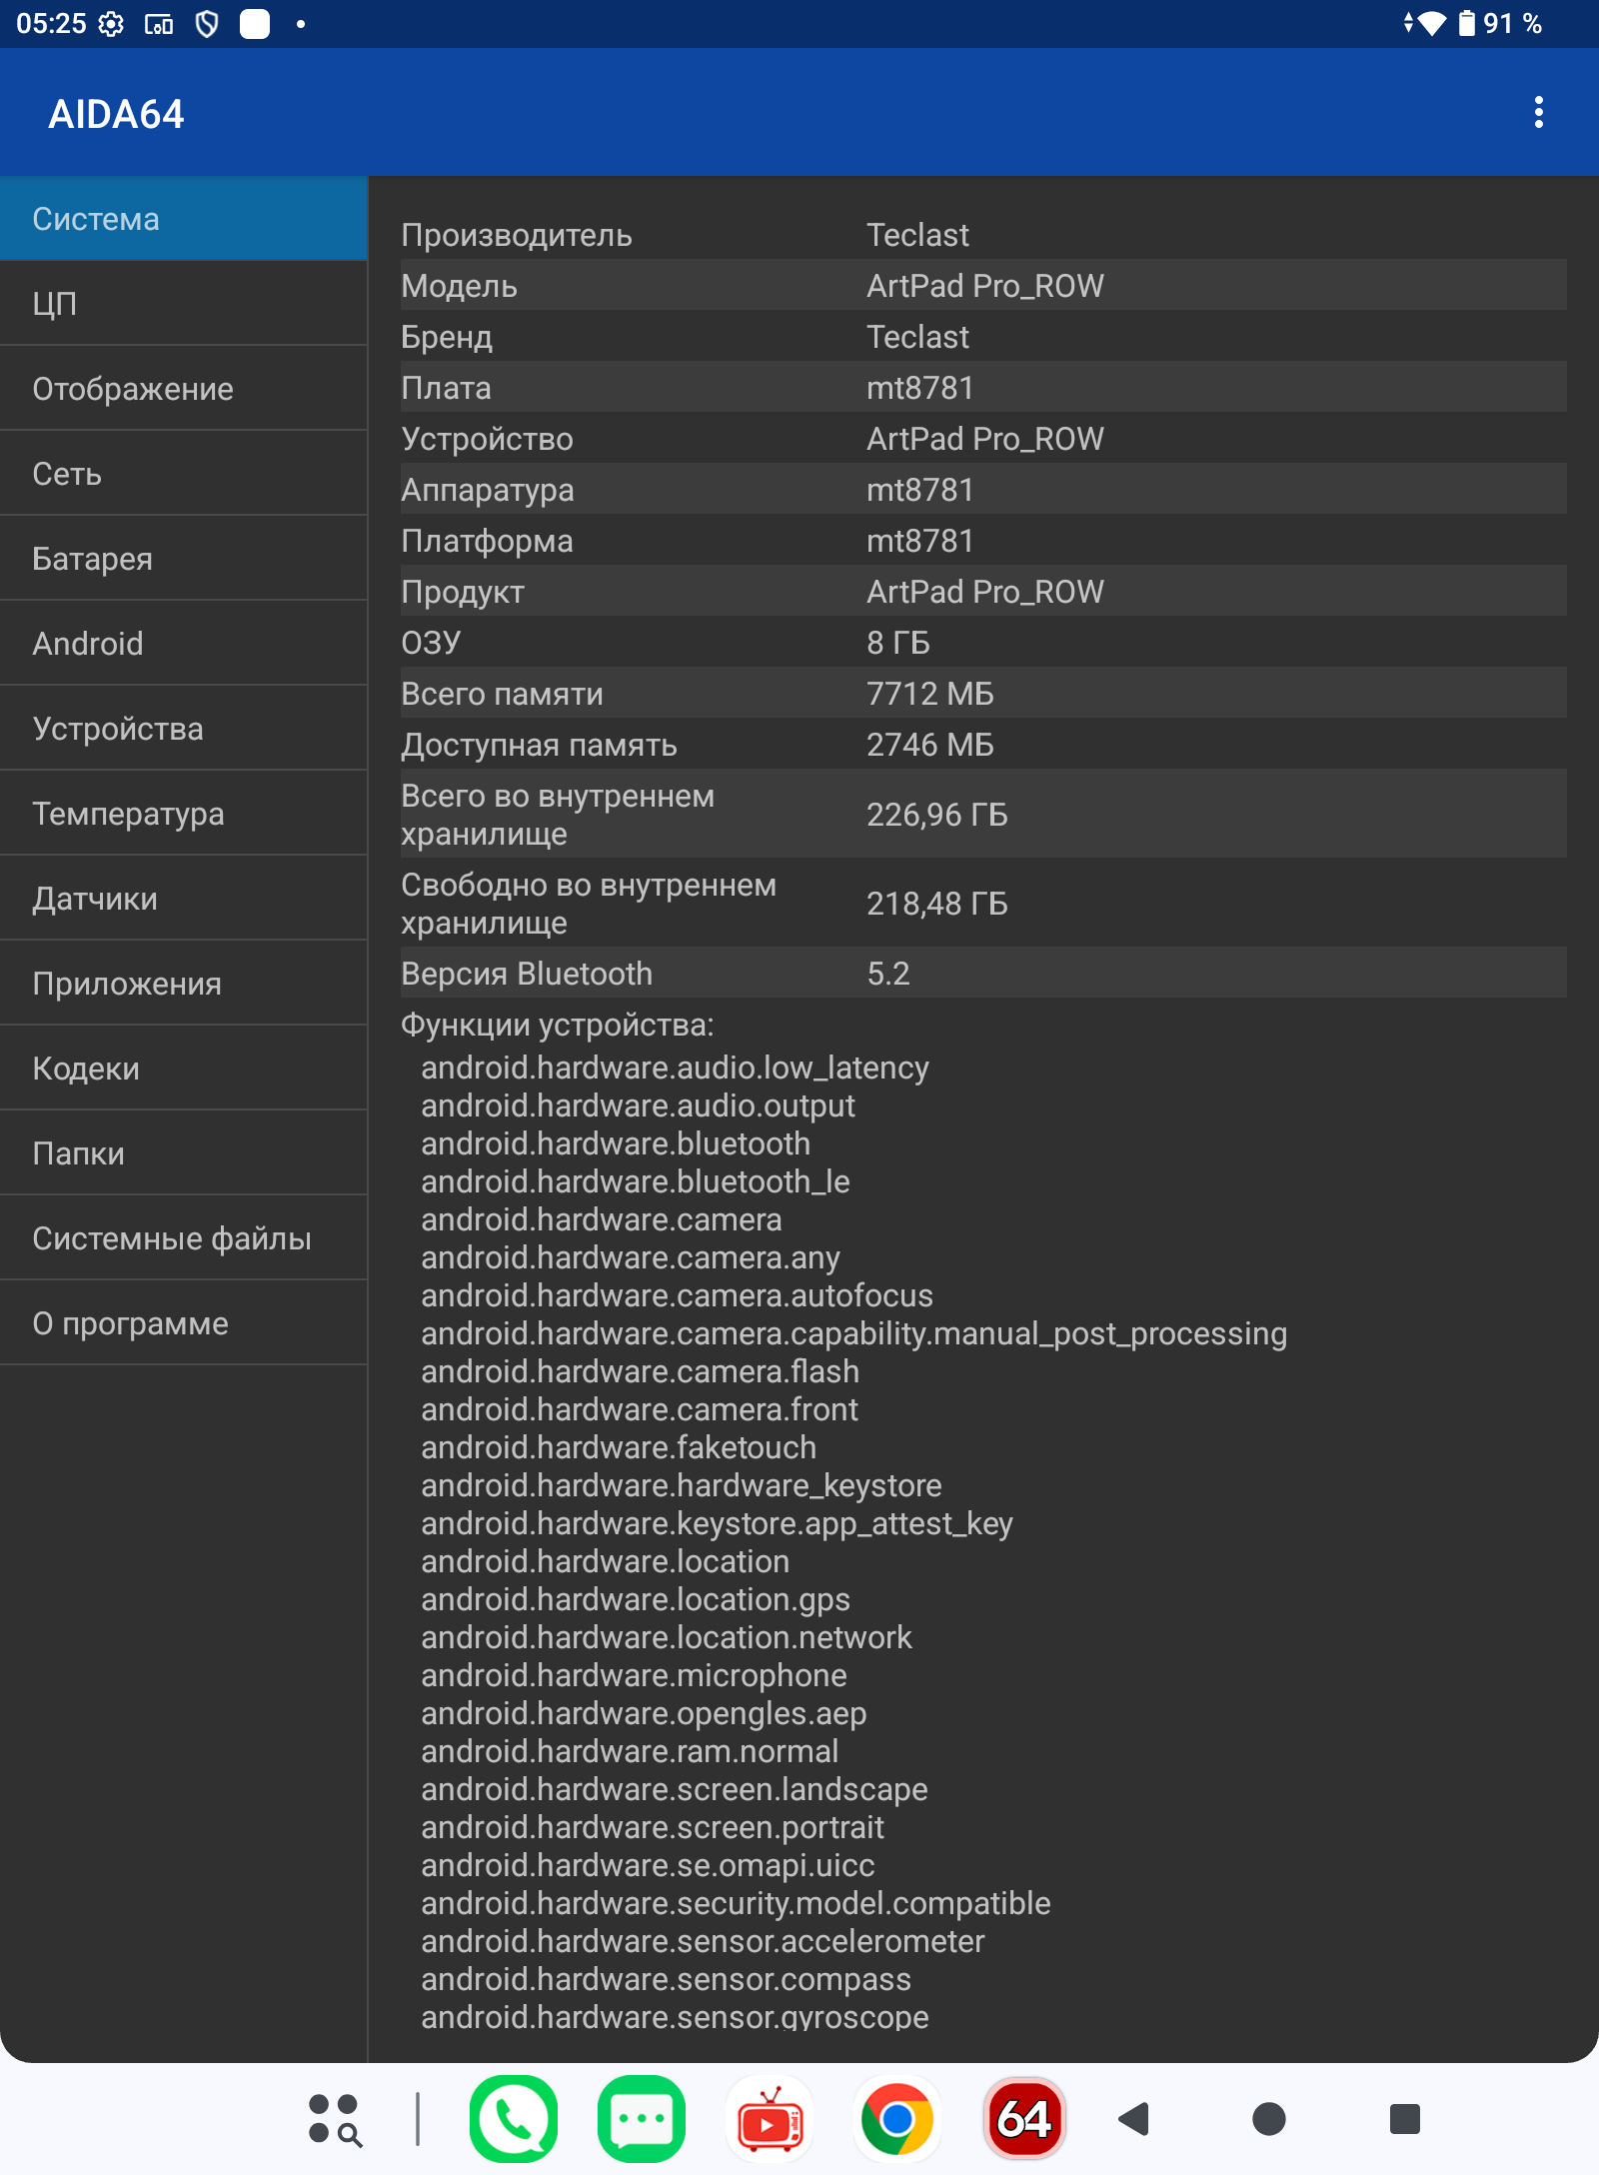Launch Chrome from the taskbar
This screenshot has width=1599, height=2175.
[897, 2118]
